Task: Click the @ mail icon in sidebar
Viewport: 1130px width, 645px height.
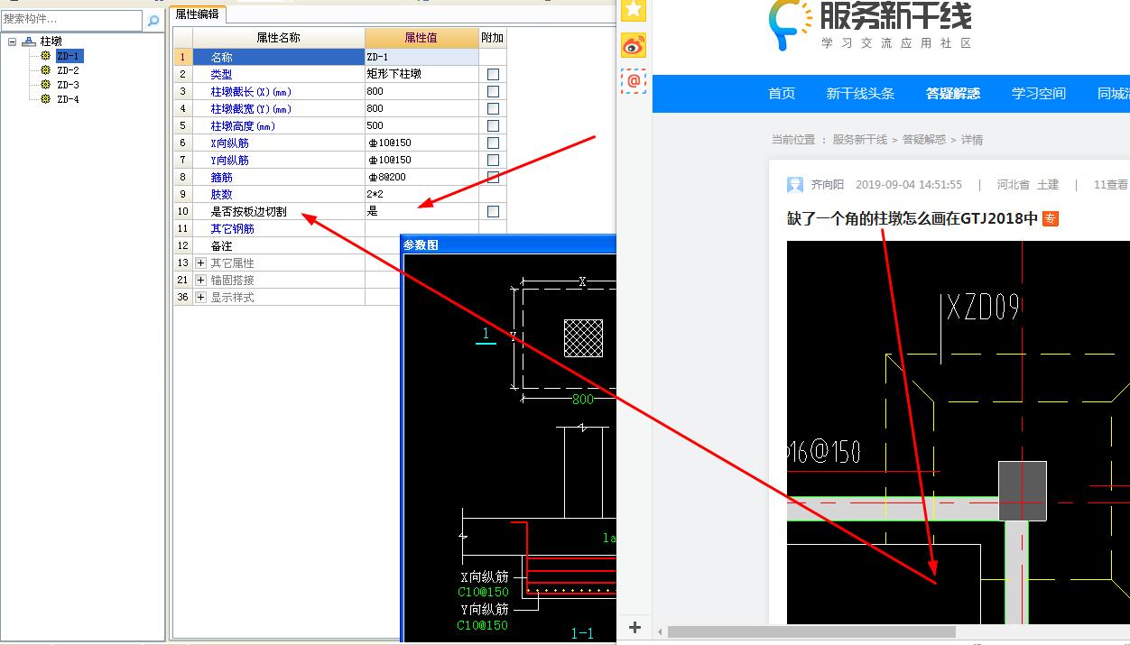Action: 634,81
